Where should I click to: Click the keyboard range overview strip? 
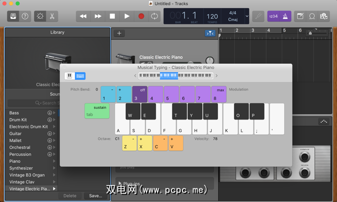(x=176, y=76)
